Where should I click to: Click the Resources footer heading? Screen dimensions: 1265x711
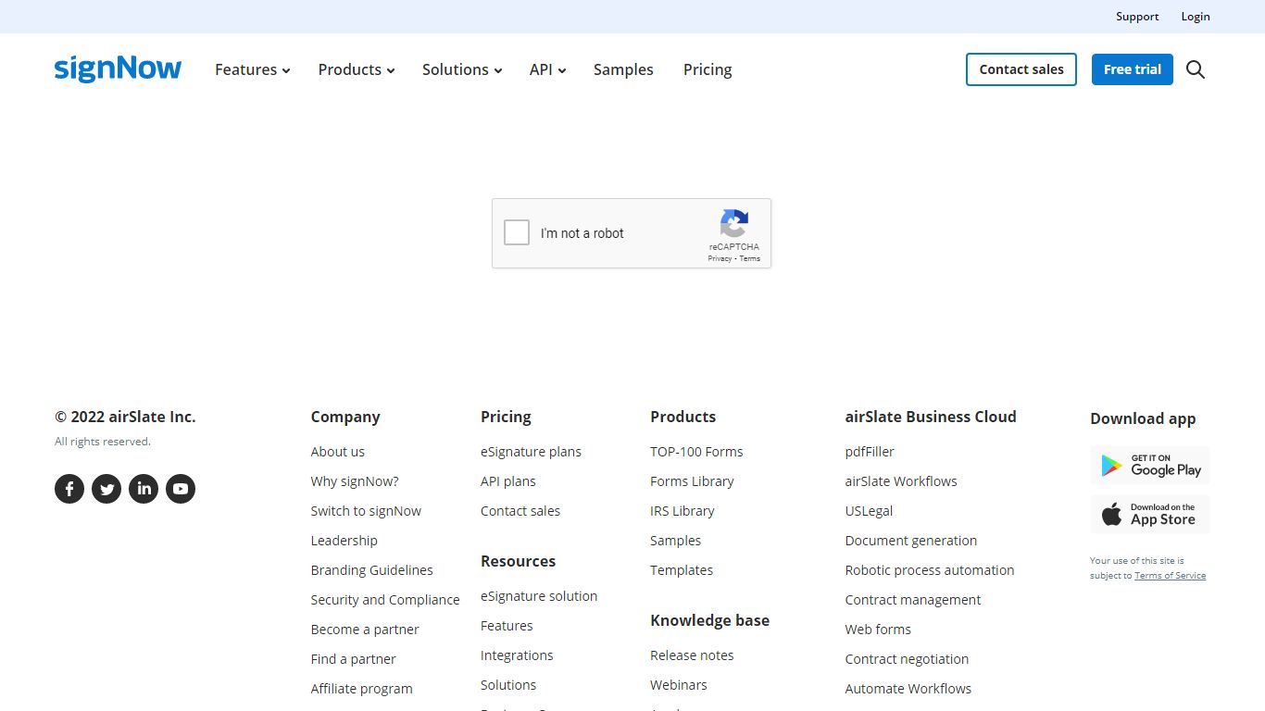click(x=518, y=561)
